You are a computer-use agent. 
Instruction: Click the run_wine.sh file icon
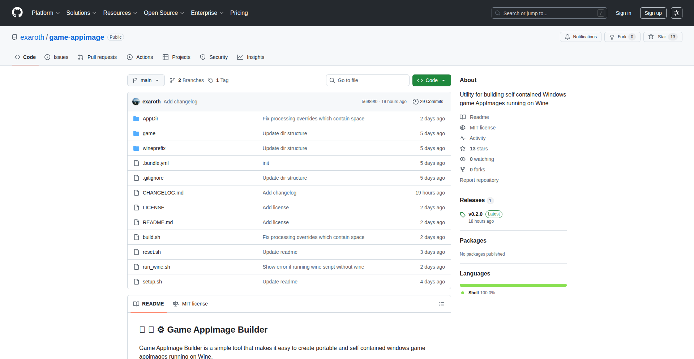click(136, 267)
